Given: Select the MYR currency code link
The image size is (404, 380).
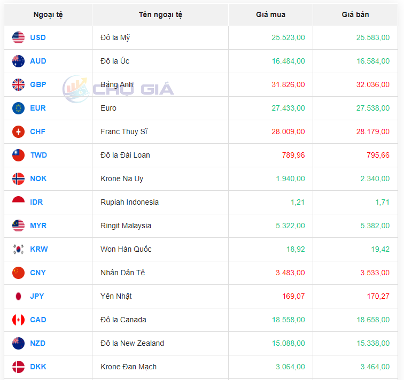Looking at the screenshot, I should 38,226.
